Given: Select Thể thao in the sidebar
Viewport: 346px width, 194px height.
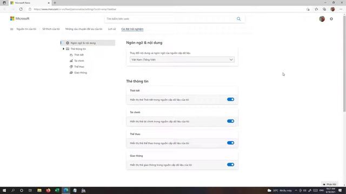Looking at the screenshot, I should click(x=79, y=67).
